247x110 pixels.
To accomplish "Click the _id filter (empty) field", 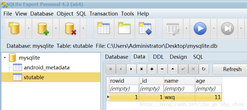I will [x=151, y=89].
